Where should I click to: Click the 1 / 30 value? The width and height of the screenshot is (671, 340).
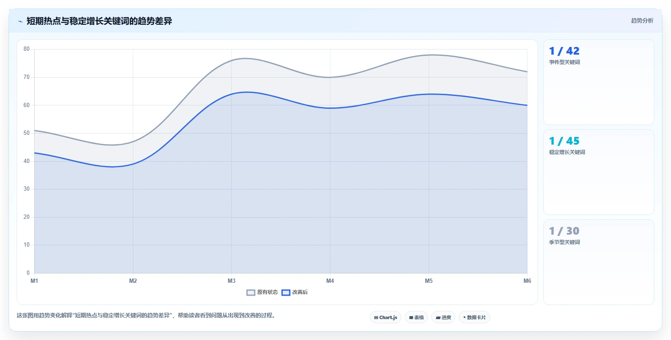pyautogui.click(x=564, y=231)
